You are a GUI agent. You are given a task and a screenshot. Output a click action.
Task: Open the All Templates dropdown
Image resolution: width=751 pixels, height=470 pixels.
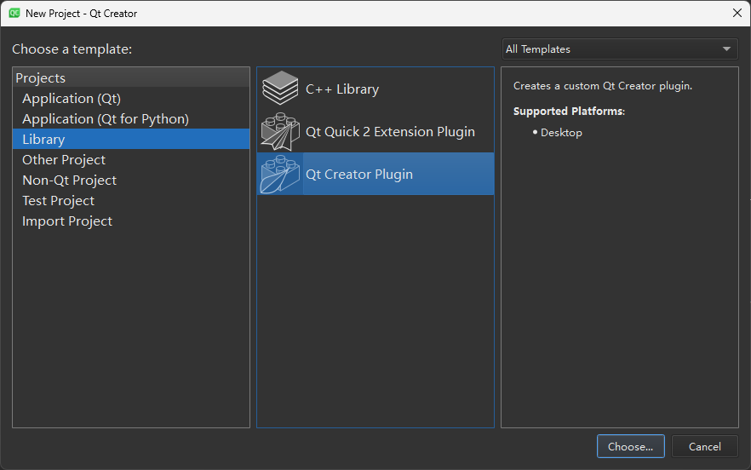(x=620, y=49)
